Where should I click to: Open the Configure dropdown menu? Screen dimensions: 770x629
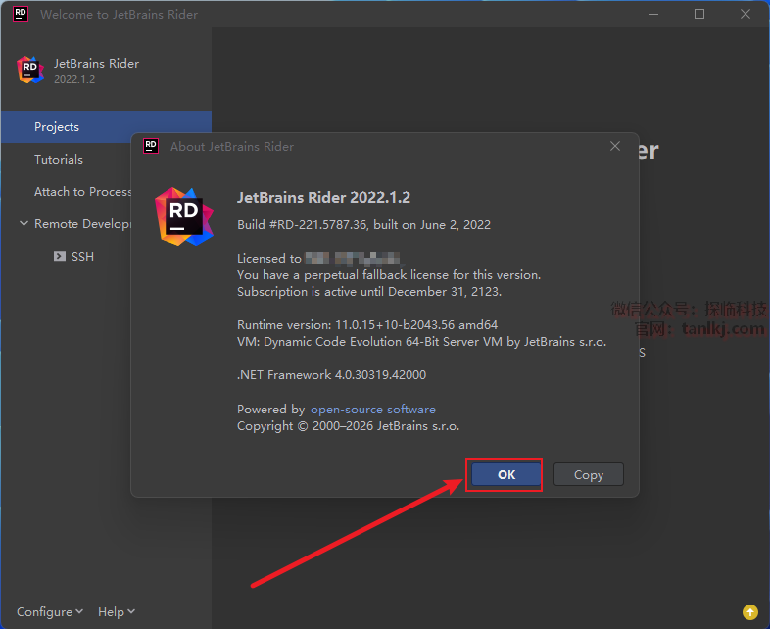[x=49, y=612]
